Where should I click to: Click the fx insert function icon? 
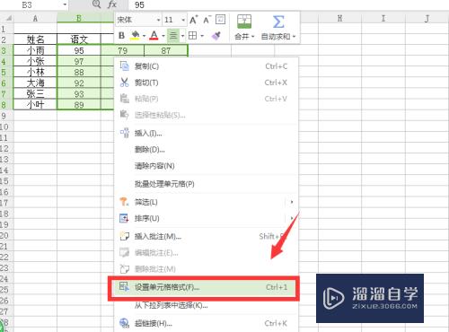click(x=112, y=4)
